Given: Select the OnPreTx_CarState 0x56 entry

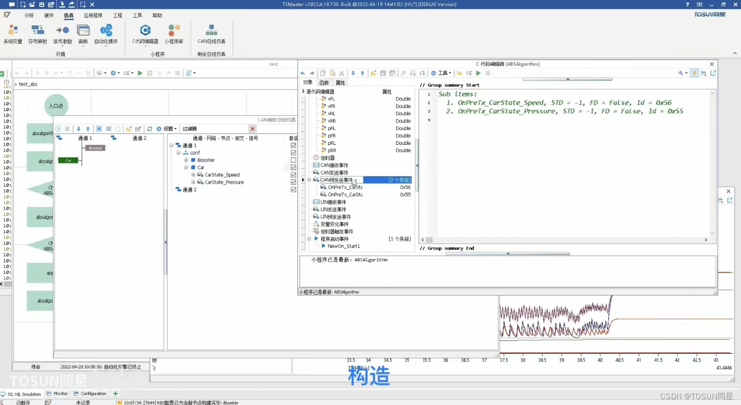Looking at the screenshot, I should coord(366,187).
